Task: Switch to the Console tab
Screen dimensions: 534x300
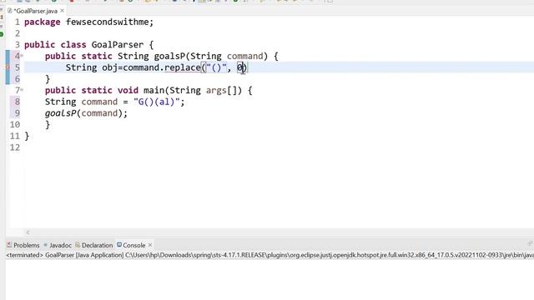Action: pos(131,245)
